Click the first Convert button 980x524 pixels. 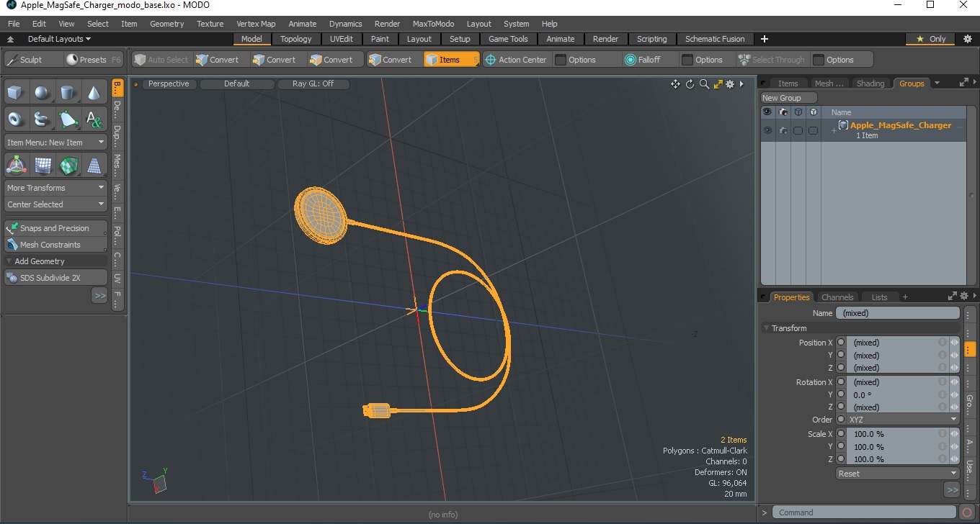[x=218, y=60]
